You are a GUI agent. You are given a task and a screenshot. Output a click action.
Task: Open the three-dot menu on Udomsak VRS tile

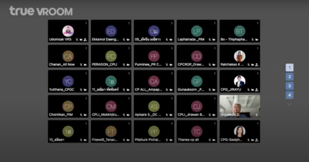click(x=86, y=23)
